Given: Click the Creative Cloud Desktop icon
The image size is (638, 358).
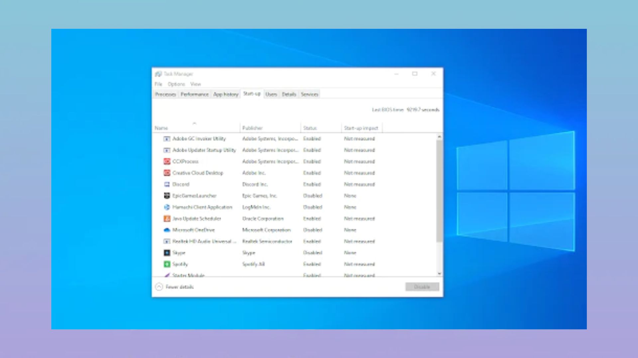Looking at the screenshot, I should click(x=167, y=173).
